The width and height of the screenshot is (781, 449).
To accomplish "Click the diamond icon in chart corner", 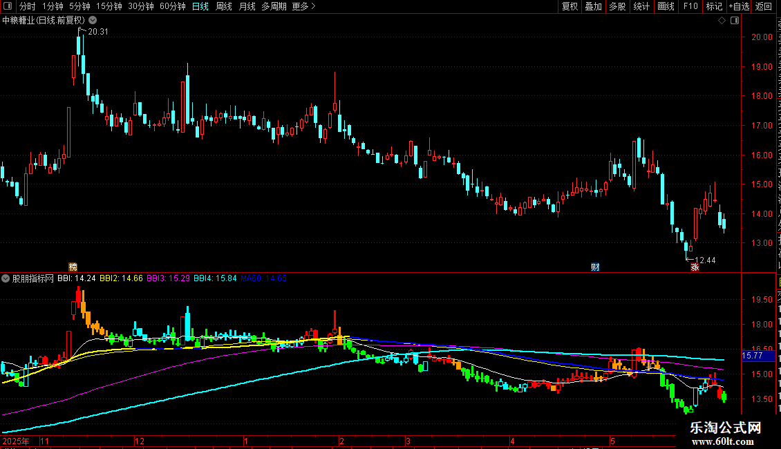I will coord(722,21).
